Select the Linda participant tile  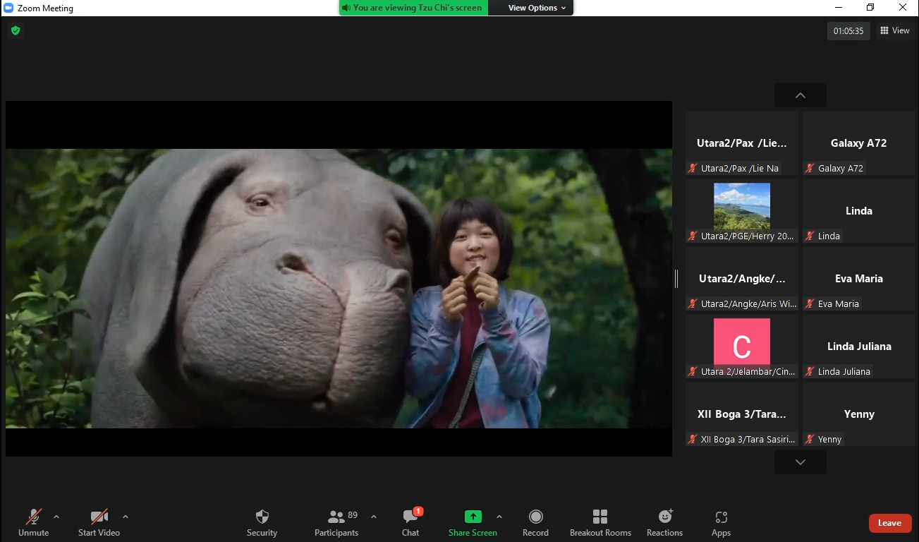(x=858, y=211)
